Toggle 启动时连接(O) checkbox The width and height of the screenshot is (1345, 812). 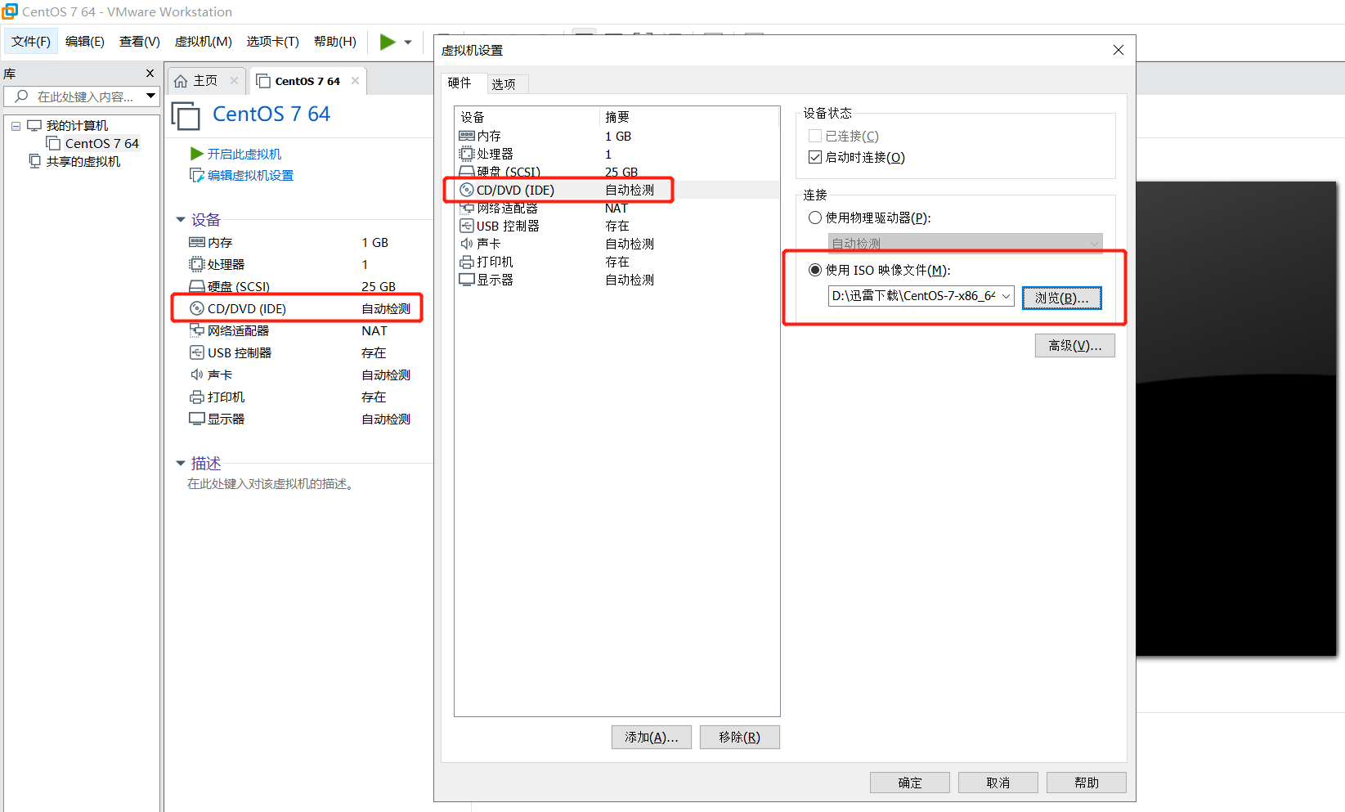coord(815,157)
